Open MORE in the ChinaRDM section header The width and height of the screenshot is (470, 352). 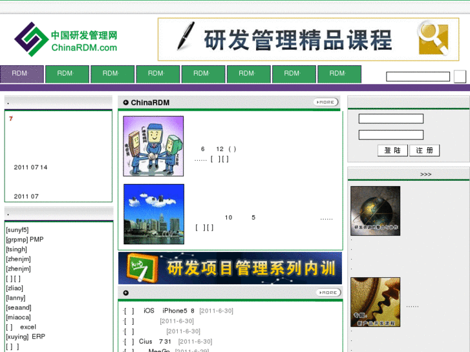326,102
